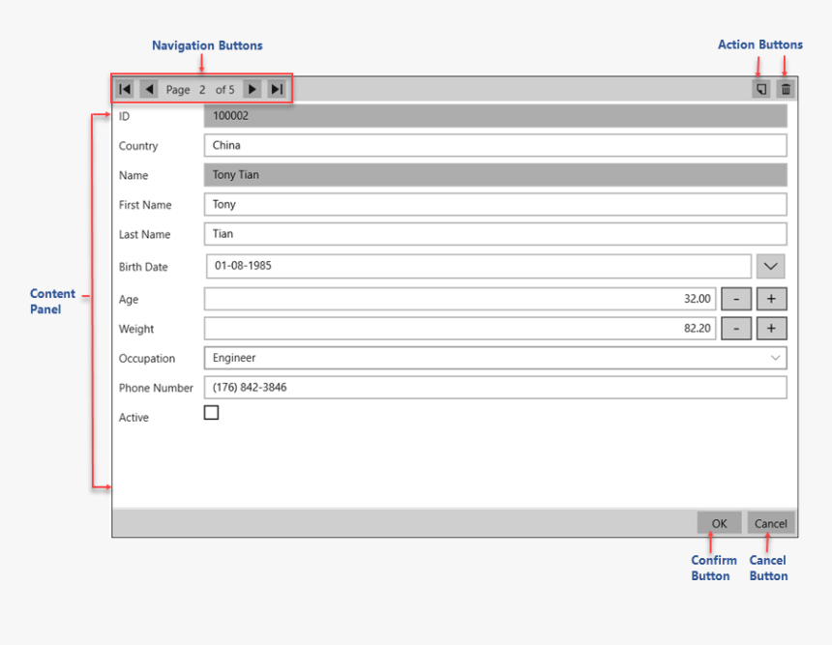The height and width of the screenshot is (645, 832).
Task: Click the add new record icon
Action: 761,89
